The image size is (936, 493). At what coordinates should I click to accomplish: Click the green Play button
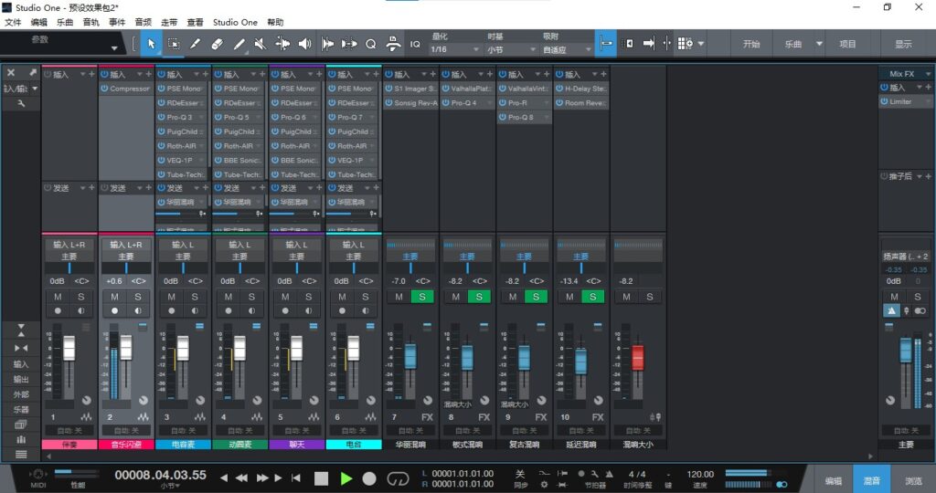(346, 477)
